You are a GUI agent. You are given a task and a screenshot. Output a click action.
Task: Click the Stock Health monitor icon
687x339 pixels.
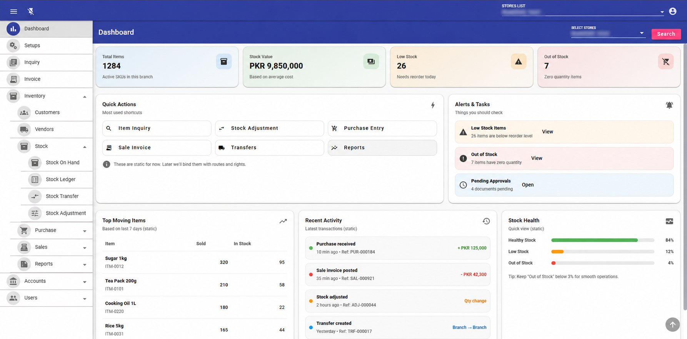point(669,221)
